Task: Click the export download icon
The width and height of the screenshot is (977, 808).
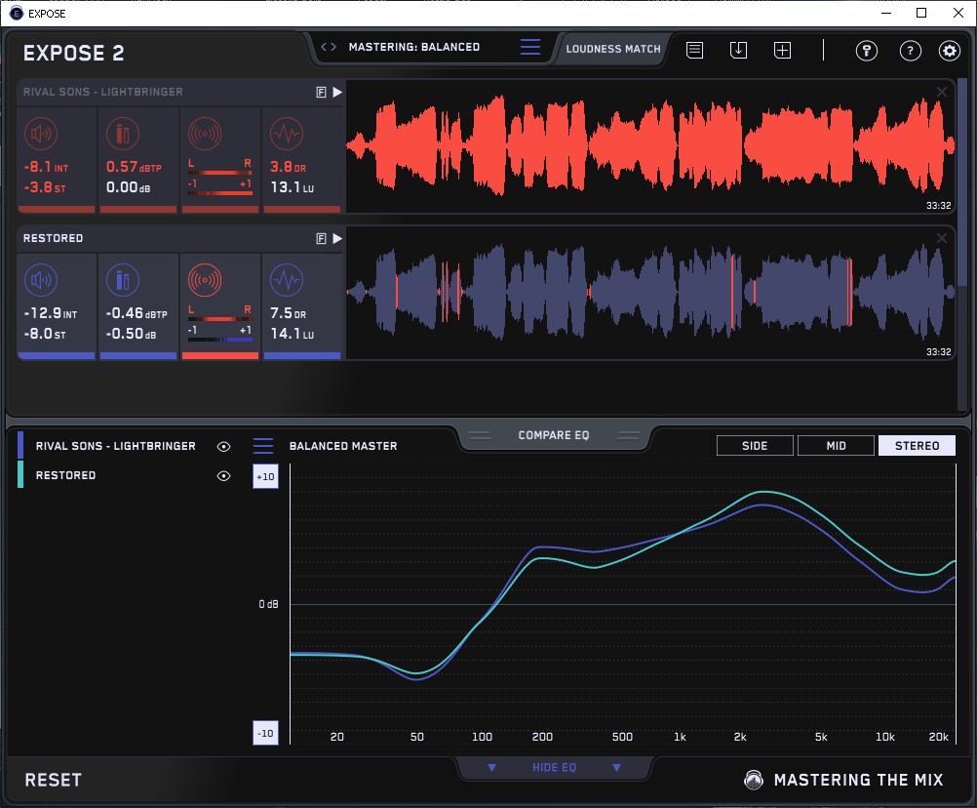Action: click(738, 50)
